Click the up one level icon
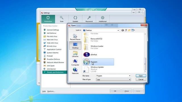 click(126, 30)
